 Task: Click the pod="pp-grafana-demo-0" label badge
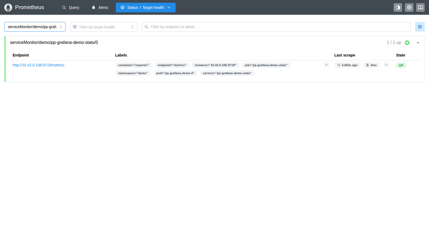tap(175, 73)
